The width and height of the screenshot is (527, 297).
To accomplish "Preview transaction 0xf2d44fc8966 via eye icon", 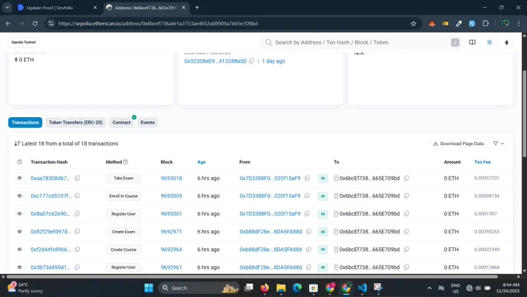I will point(19,249).
